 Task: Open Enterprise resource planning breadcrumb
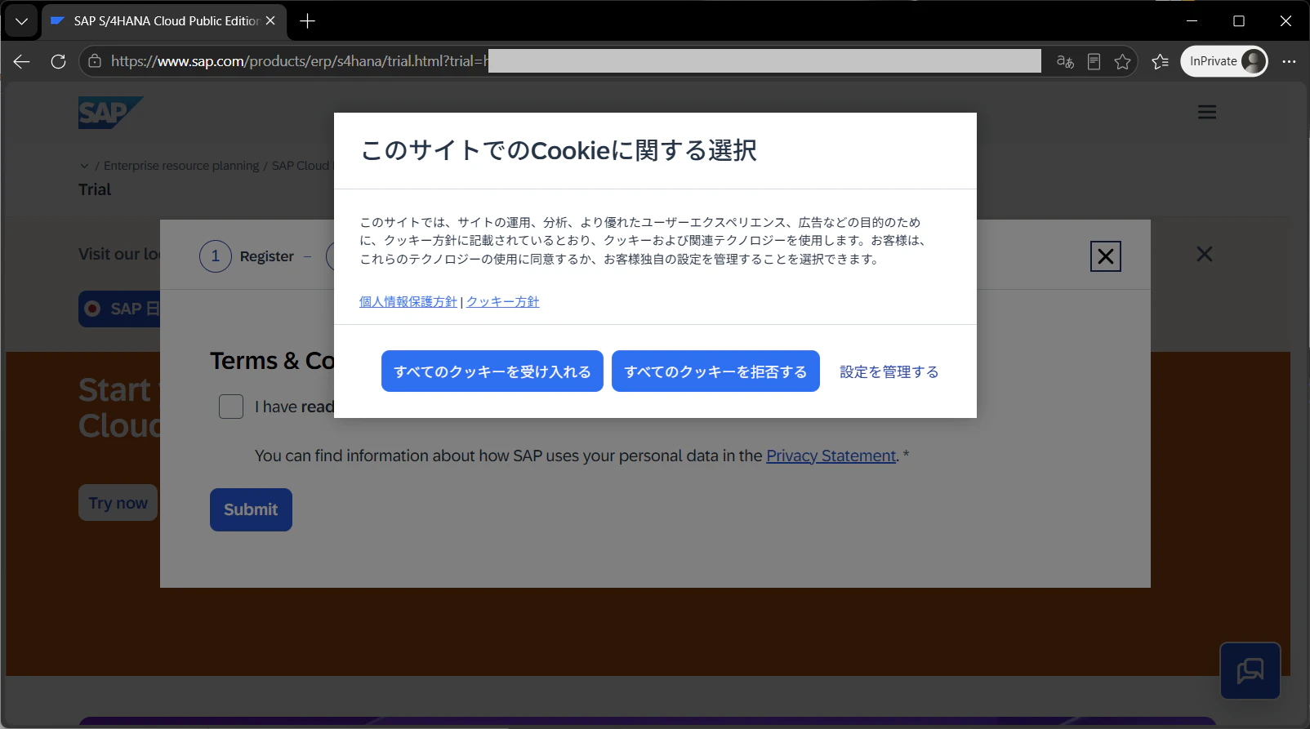click(181, 166)
